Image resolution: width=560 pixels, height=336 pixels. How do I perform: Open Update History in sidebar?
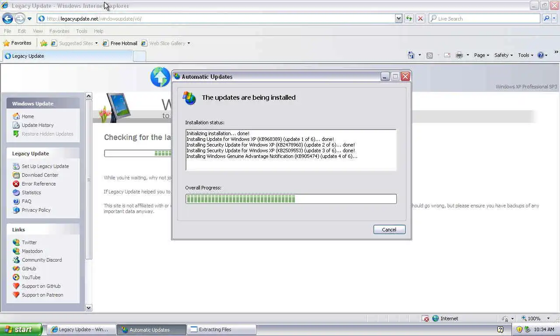coord(38,125)
